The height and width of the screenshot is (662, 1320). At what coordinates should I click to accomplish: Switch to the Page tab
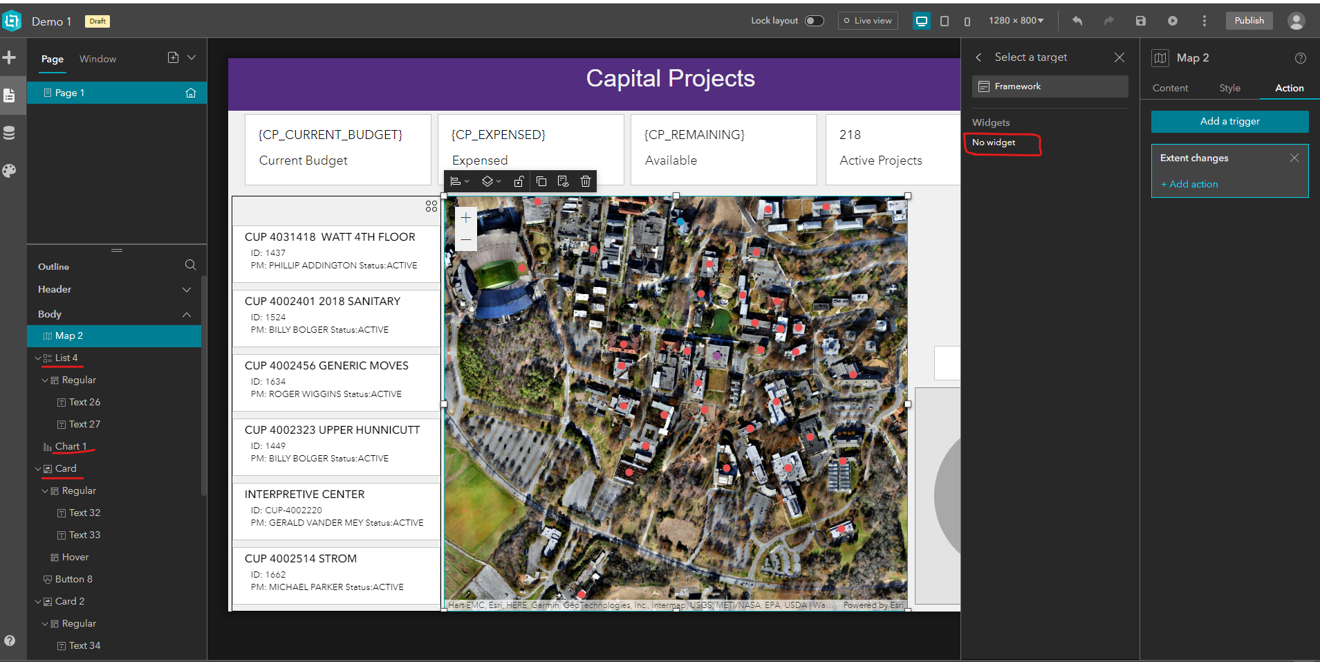pos(53,59)
